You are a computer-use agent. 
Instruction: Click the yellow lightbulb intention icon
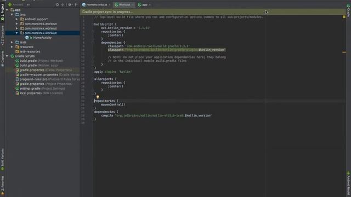98,97
